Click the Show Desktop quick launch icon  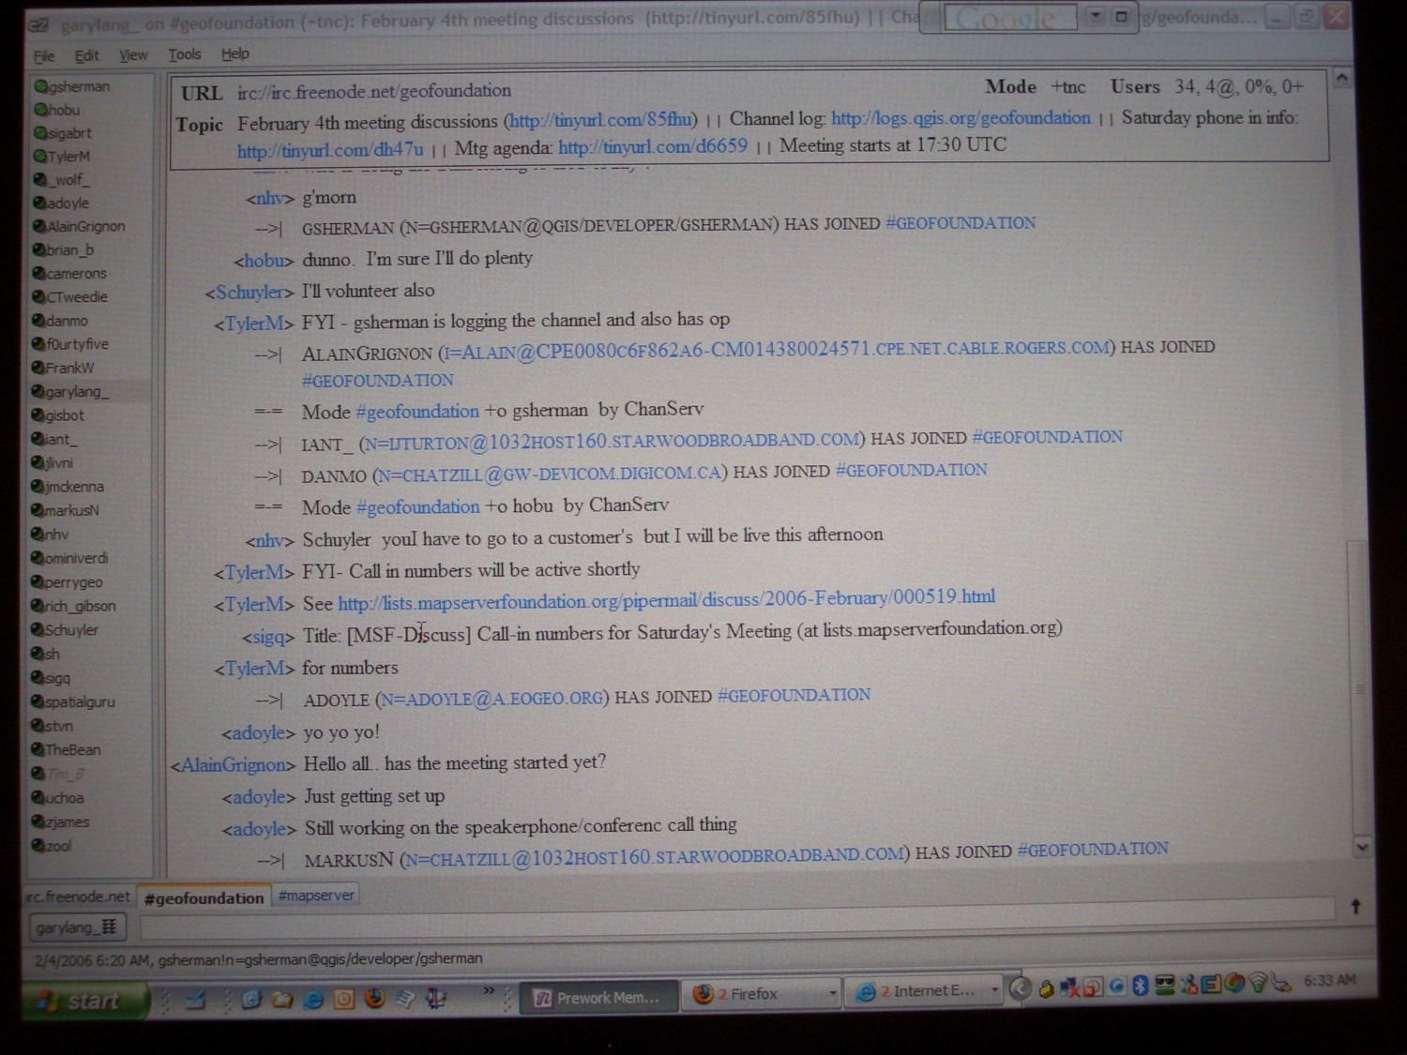(195, 1001)
